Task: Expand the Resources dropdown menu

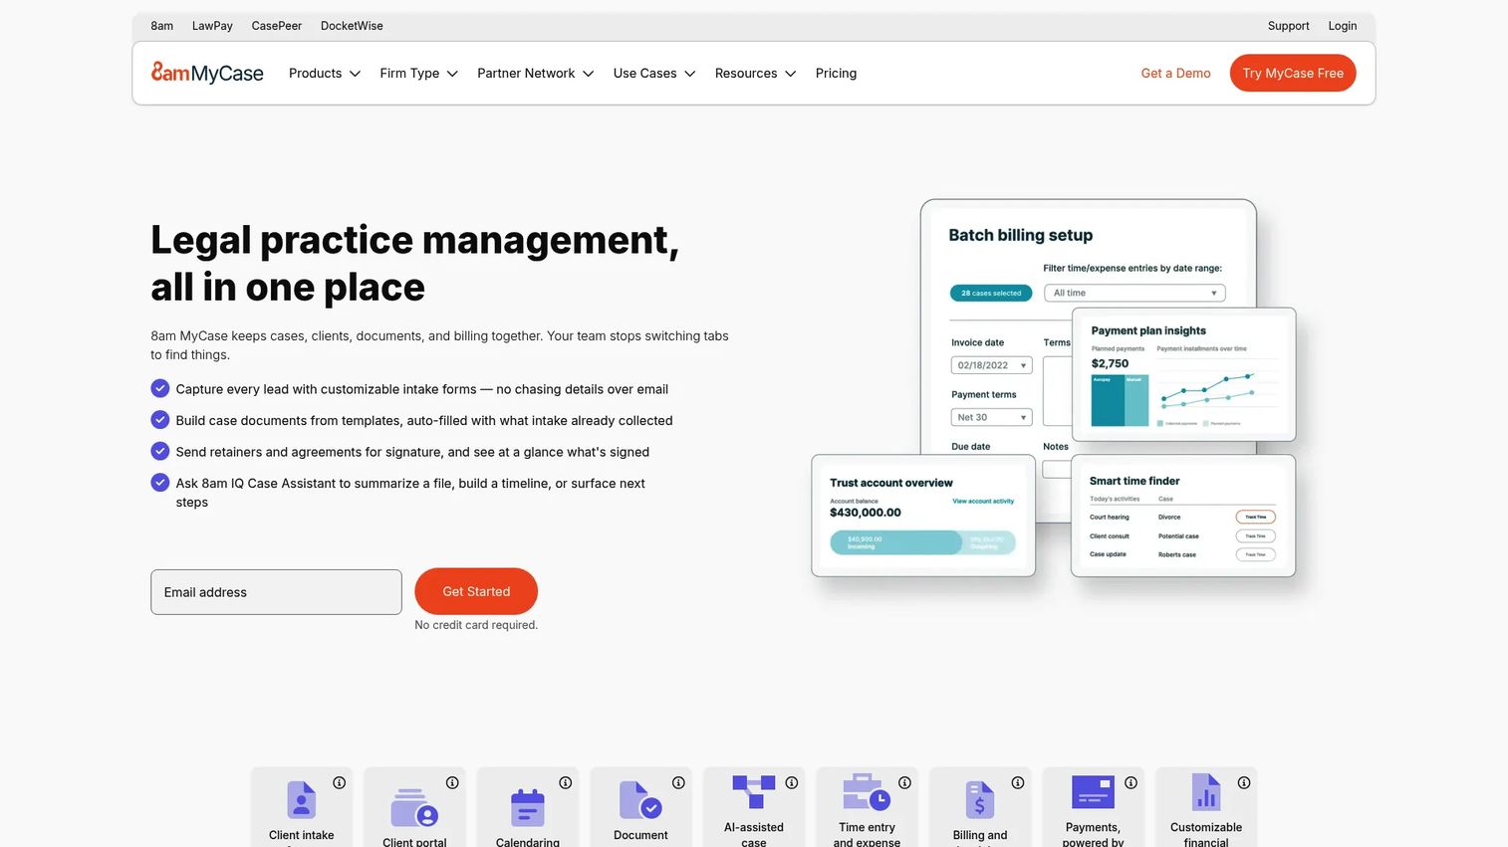Action: pyautogui.click(x=756, y=74)
